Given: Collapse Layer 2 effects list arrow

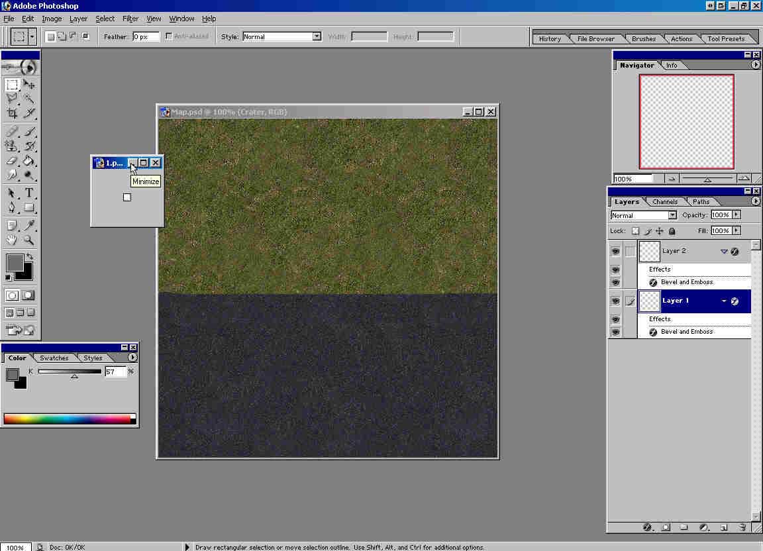Looking at the screenshot, I should click(x=724, y=252).
